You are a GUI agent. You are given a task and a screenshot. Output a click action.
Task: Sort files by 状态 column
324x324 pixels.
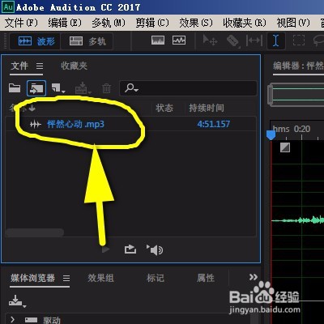(x=164, y=108)
